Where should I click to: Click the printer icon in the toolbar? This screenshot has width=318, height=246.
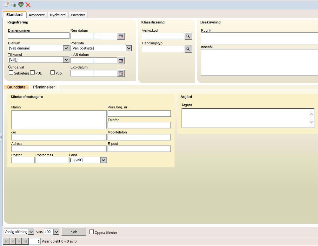(x=13, y=5)
